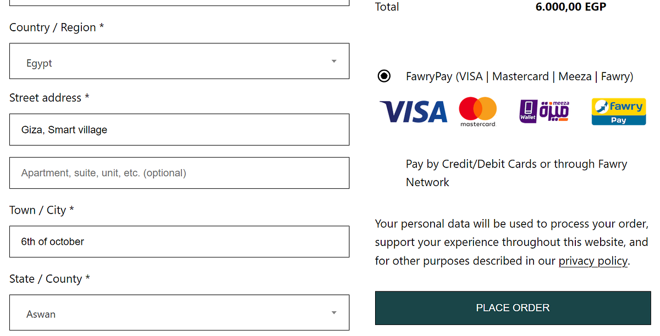Click the Total amount of 6.000,00 EGP
Image resolution: width=660 pixels, height=336 pixels.
point(570,7)
